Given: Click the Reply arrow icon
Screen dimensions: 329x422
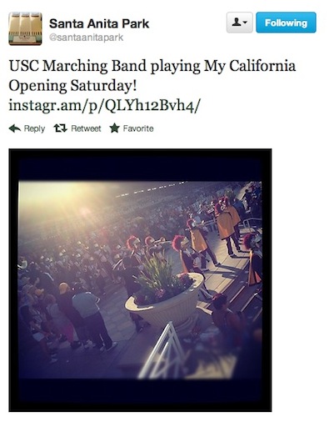Looking at the screenshot, I should pos(15,128).
